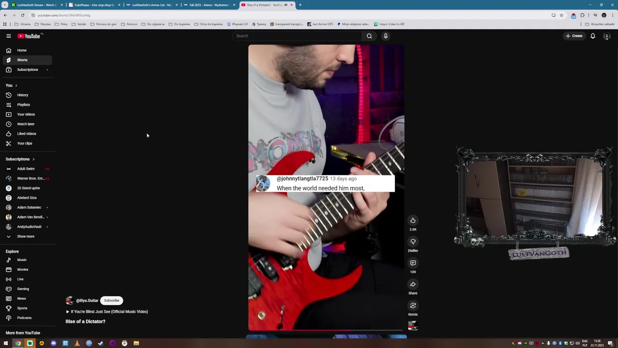Expand the You section chevron
The image size is (618, 348).
[x=16, y=86]
